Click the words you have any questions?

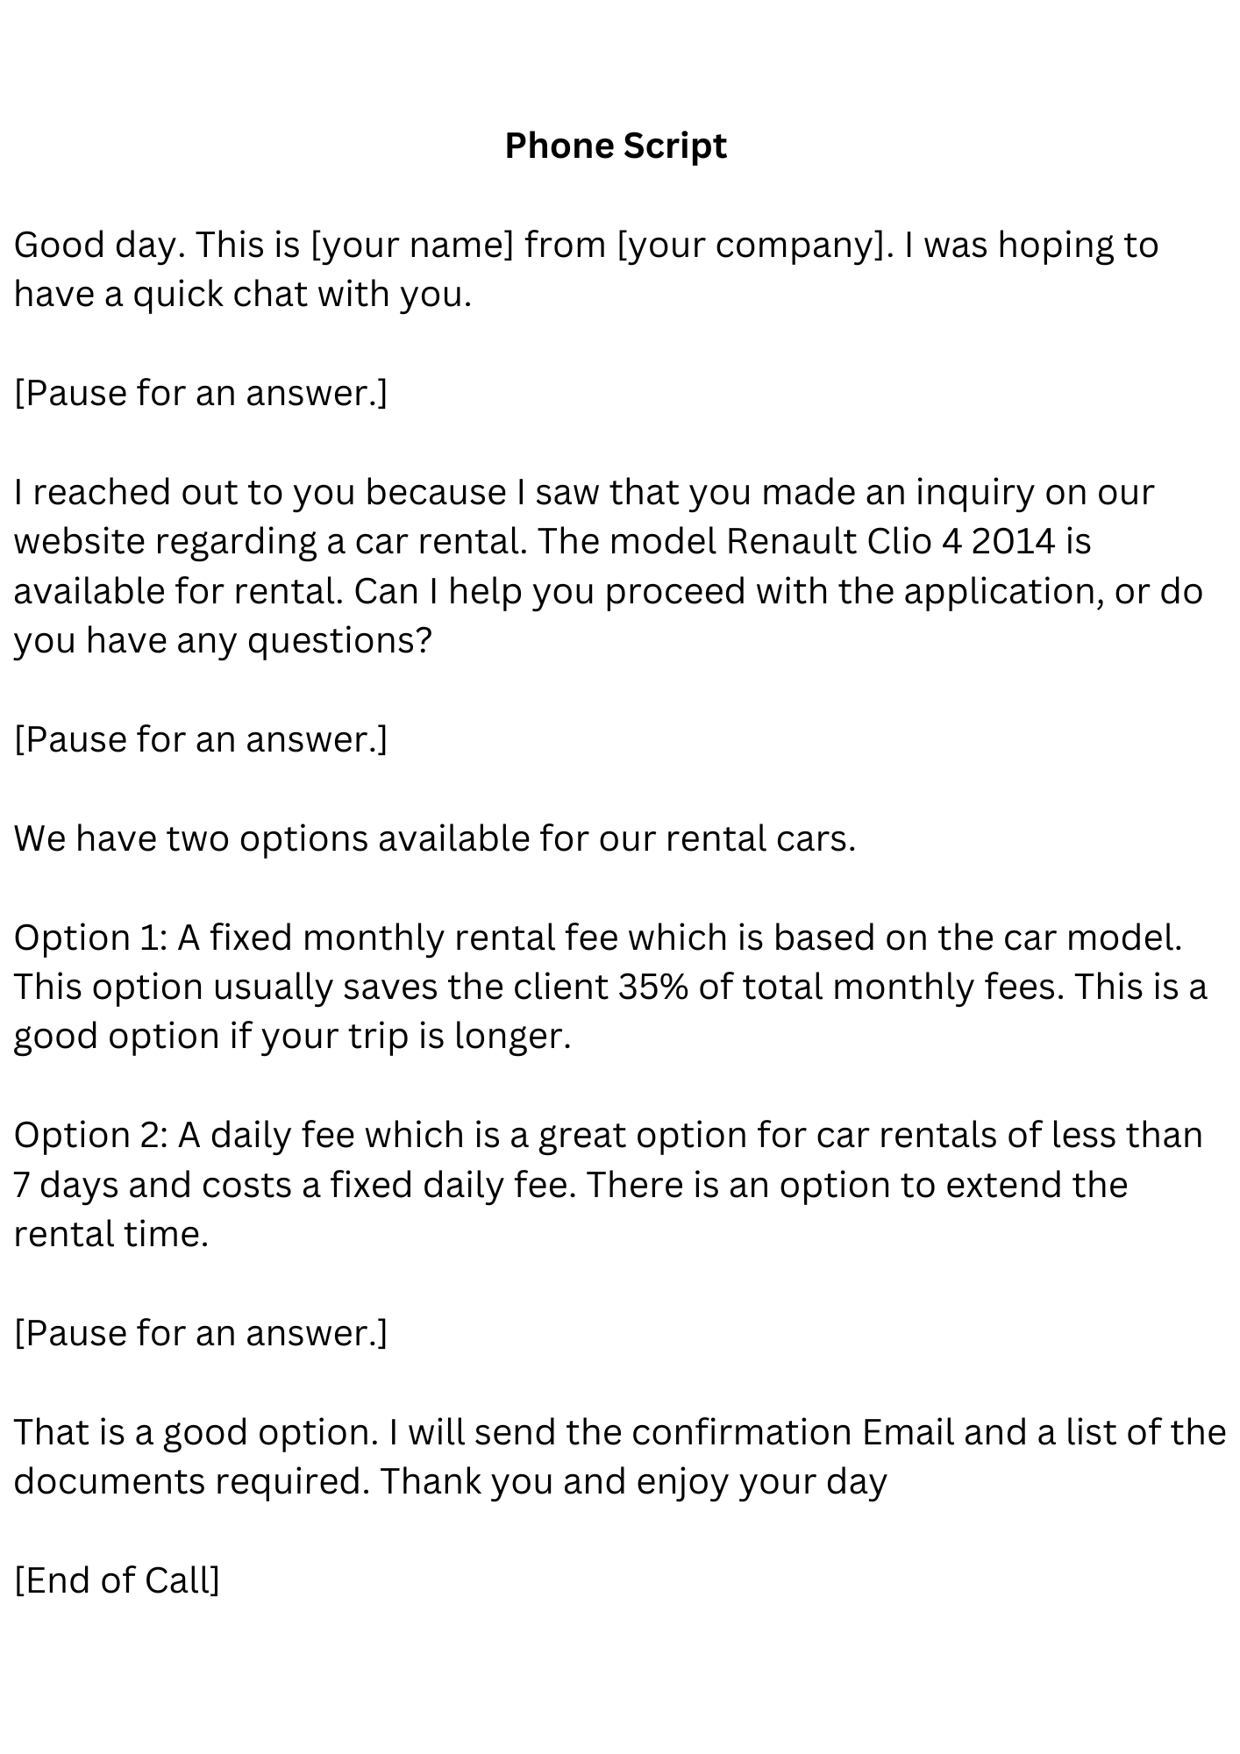224,641
